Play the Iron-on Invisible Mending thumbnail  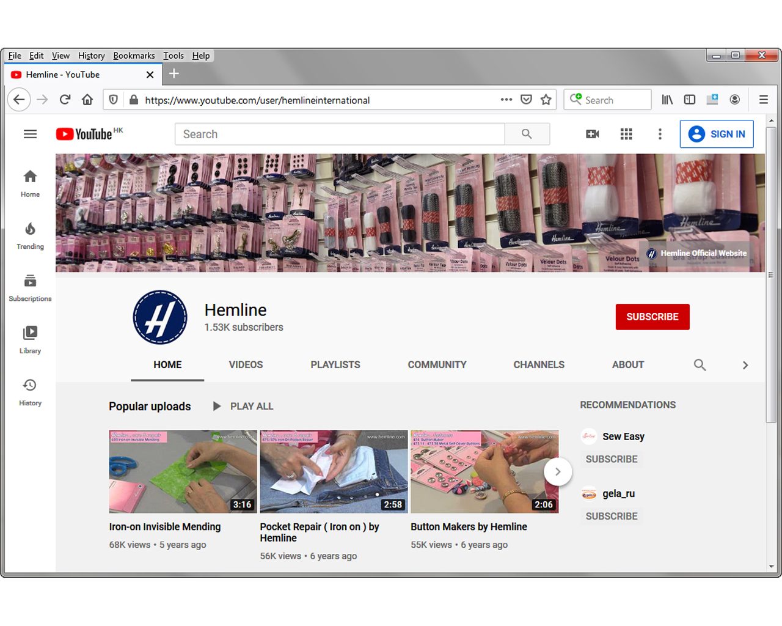coord(183,471)
